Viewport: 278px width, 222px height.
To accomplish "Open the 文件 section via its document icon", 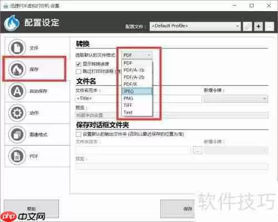I will pos(17,48).
